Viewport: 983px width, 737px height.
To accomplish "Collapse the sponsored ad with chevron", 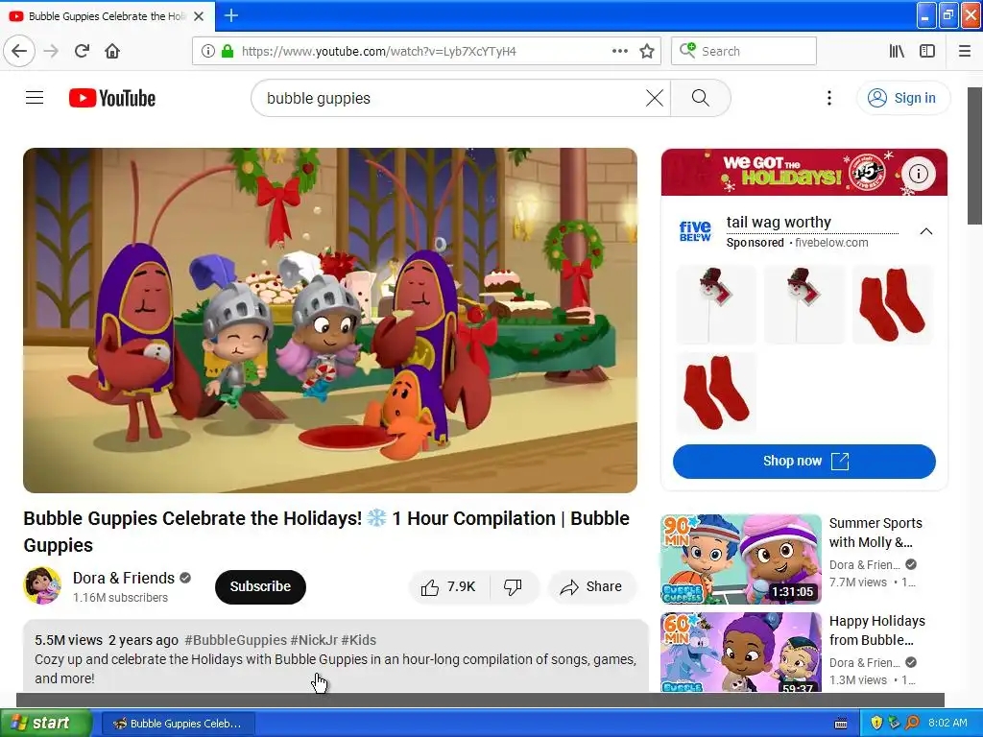I will [925, 231].
